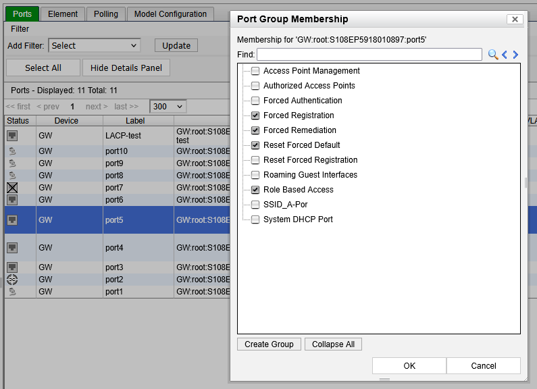Click the Create Group button
This screenshot has height=389, width=537.
[x=269, y=344]
